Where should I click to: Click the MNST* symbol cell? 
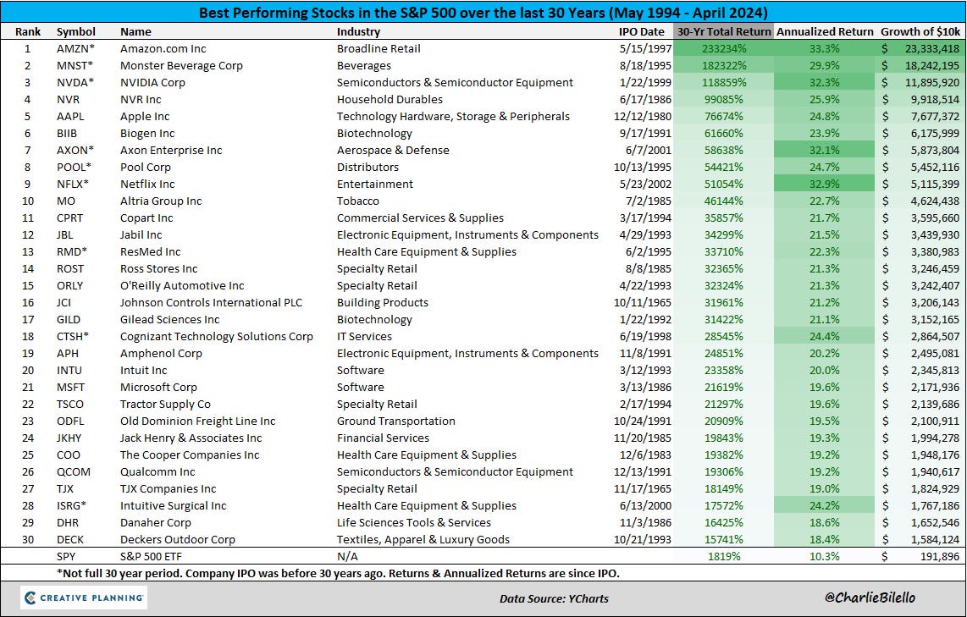[75, 65]
